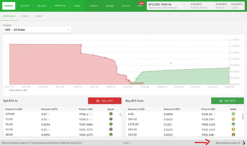
Task: Open the DAO menu marked NEW
Action: pos(140,5)
